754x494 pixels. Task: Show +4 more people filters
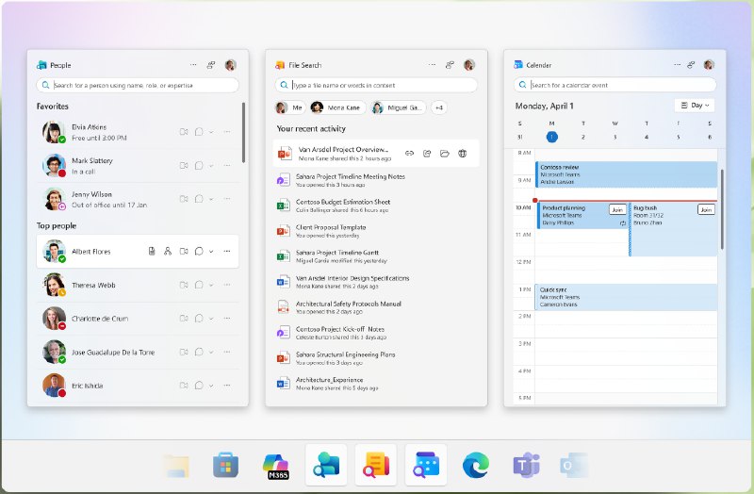(438, 107)
